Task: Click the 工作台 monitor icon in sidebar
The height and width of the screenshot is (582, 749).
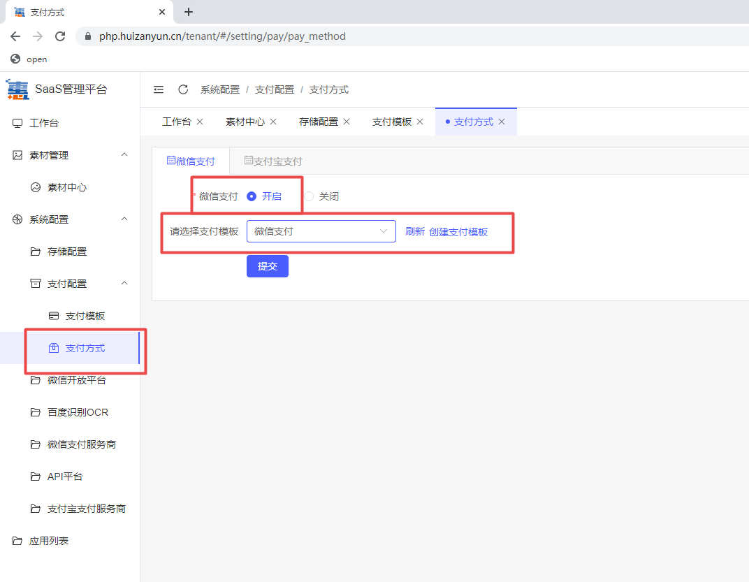Action: pyautogui.click(x=17, y=123)
